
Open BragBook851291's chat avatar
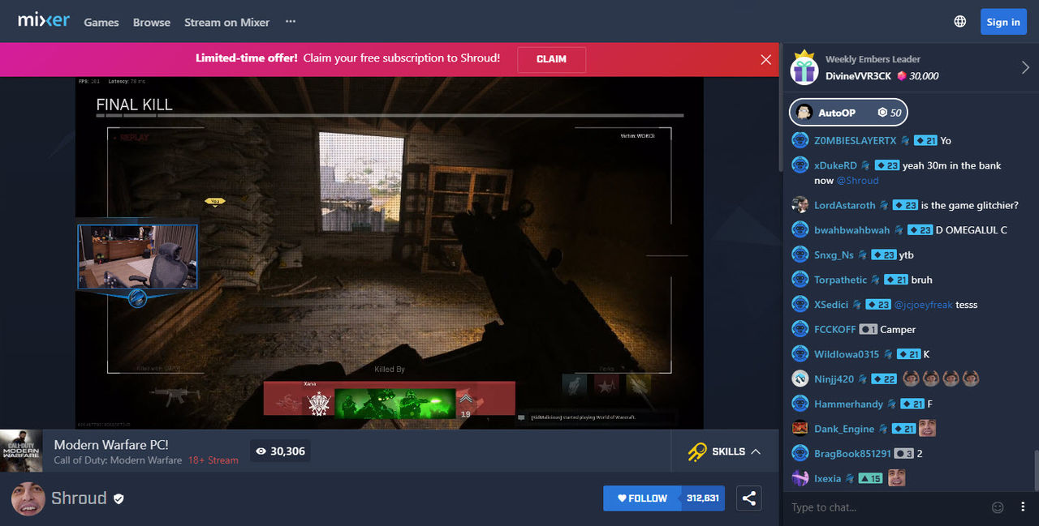coord(800,453)
